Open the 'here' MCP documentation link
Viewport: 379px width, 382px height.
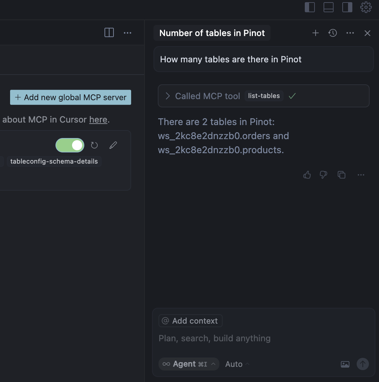(x=98, y=120)
